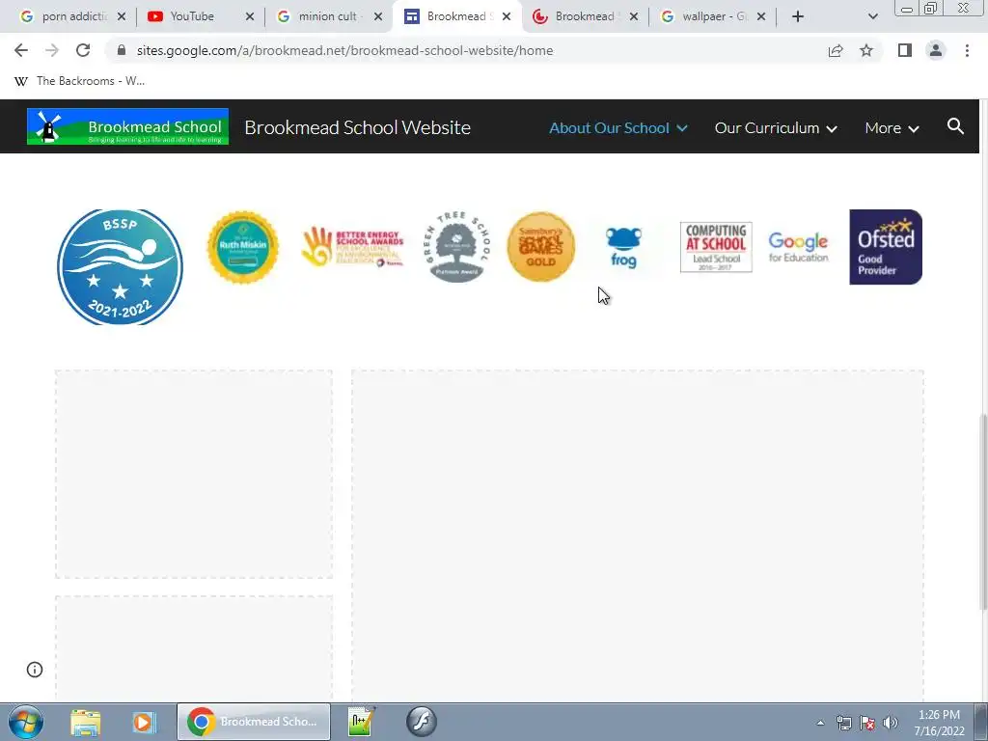Viewport: 988px width, 741px height.
Task: Click the Action Center flag icon
Action: (867, 723)
